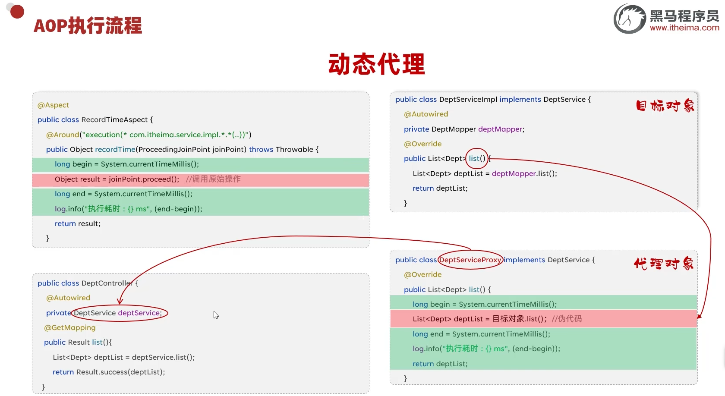The image size is (725, 396).
Task: Click 'return Result.success(deptList);' line
Action: coord(109,372)
